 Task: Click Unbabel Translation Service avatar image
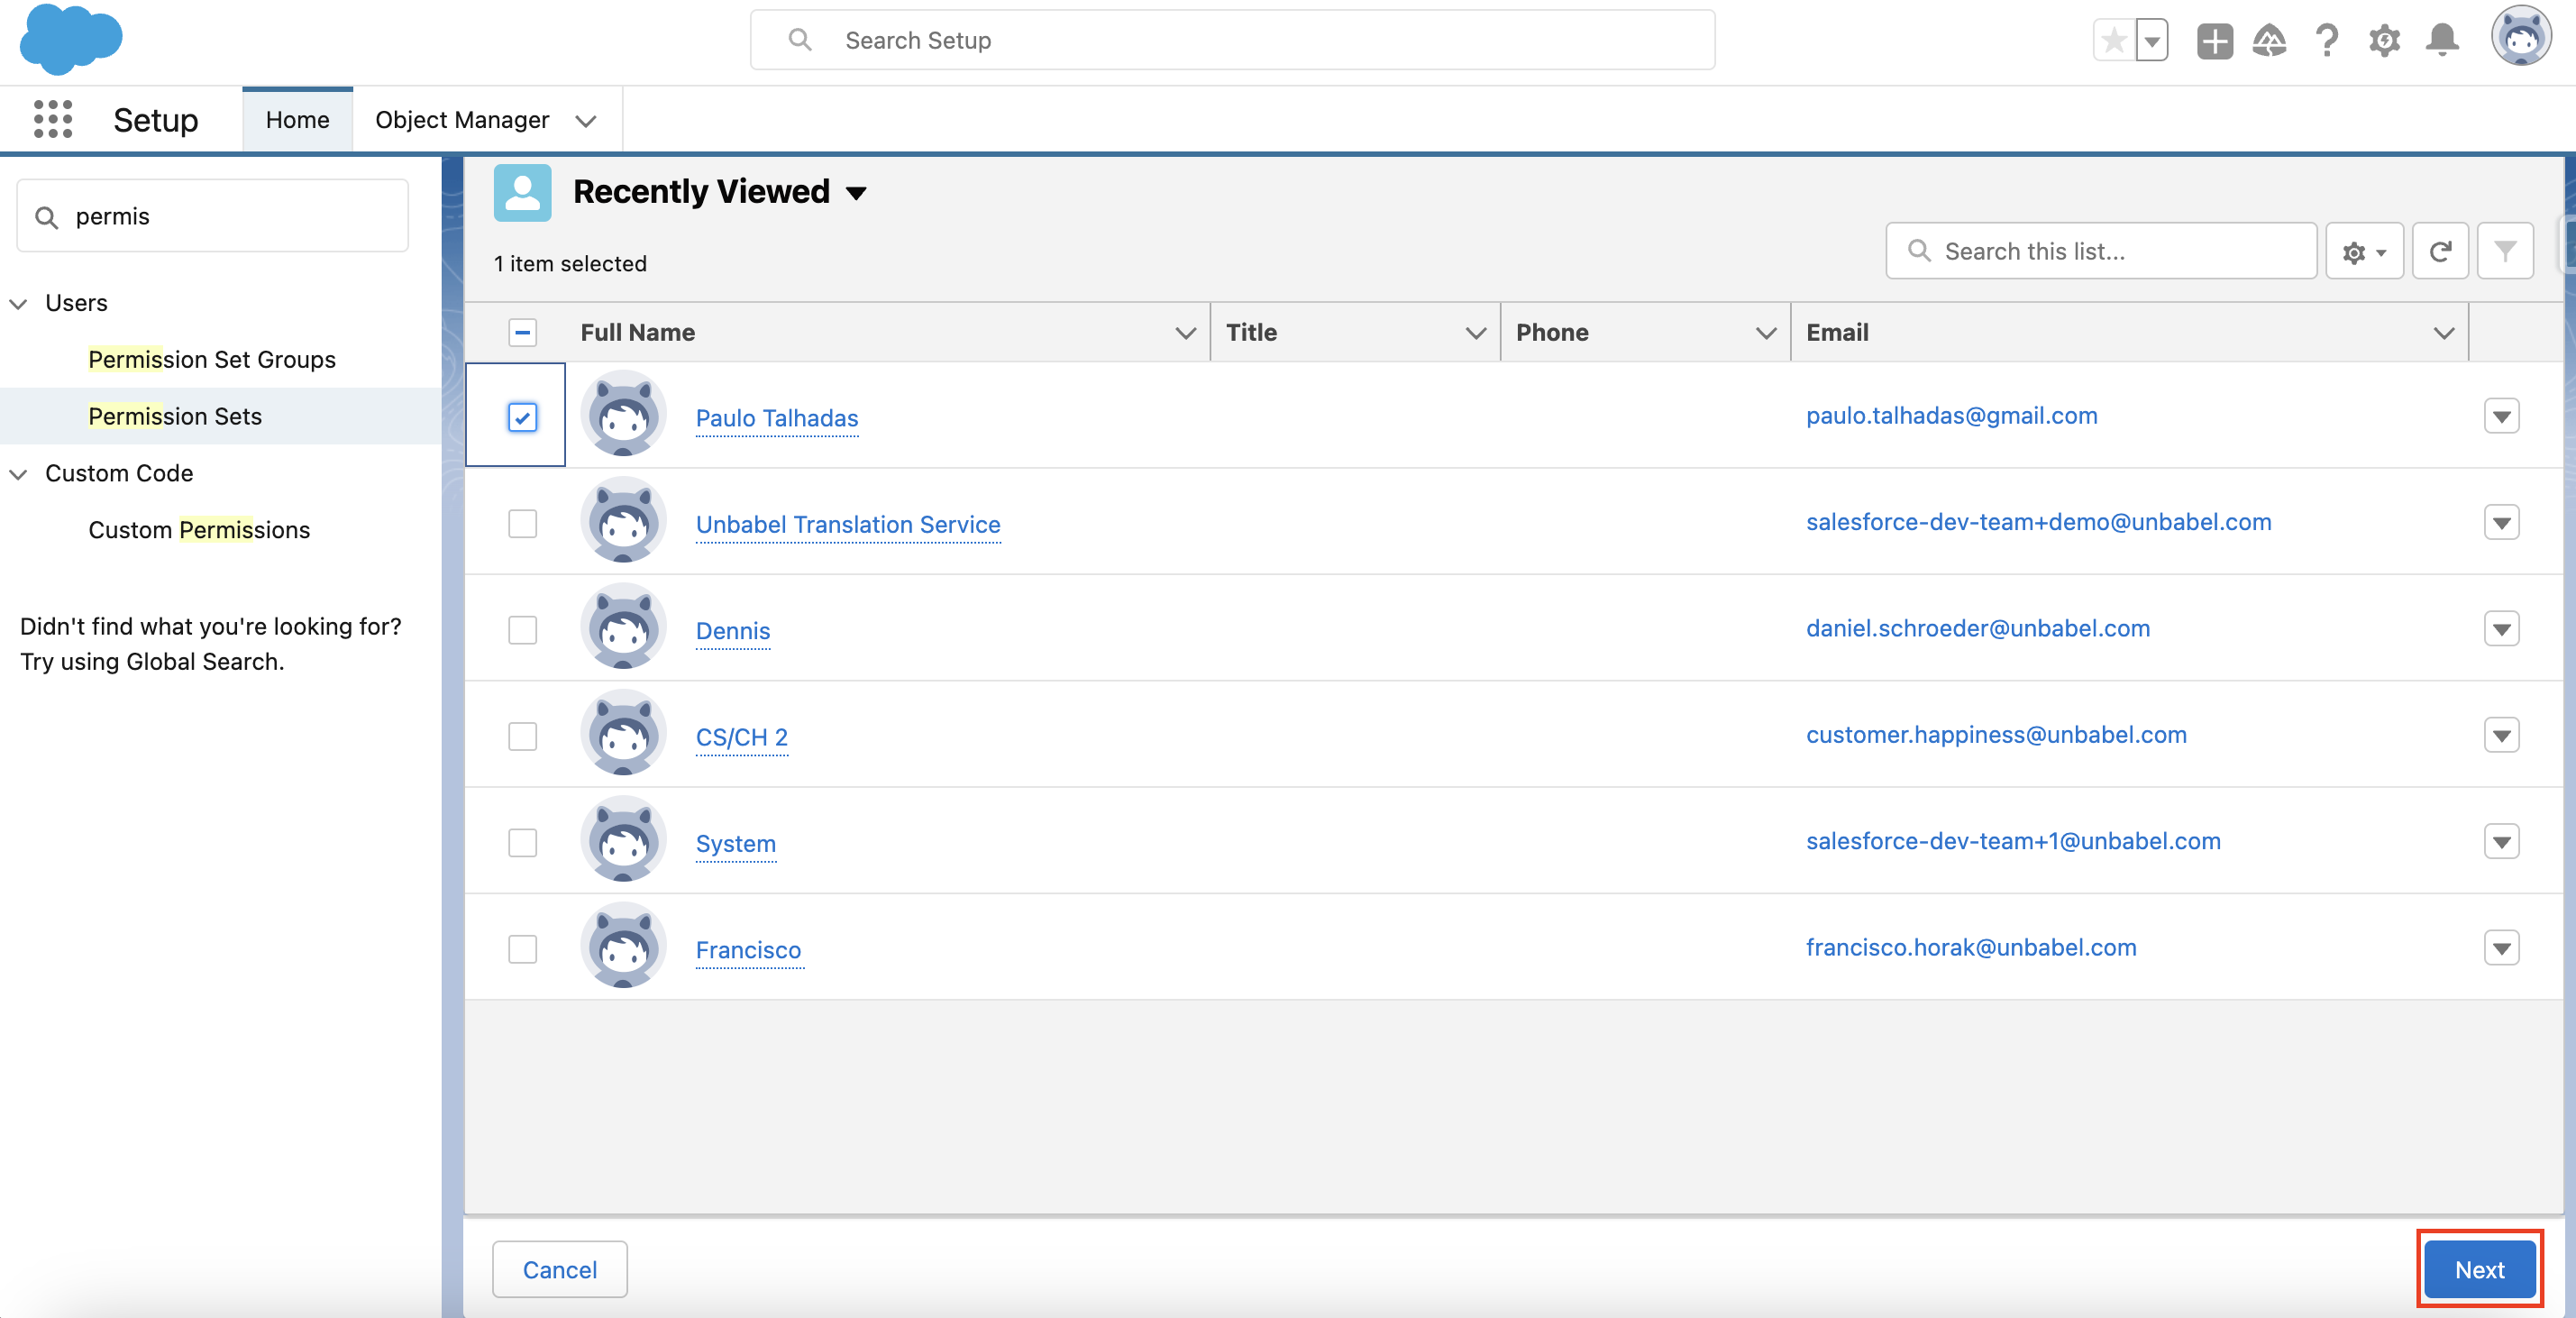coord(623,519)
